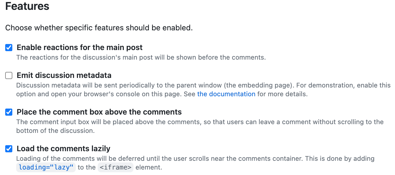This screenshot has height=175, width=395.
Task: Uncheck the Enable reactions checkbox
Action: click(x=9, y=48)
